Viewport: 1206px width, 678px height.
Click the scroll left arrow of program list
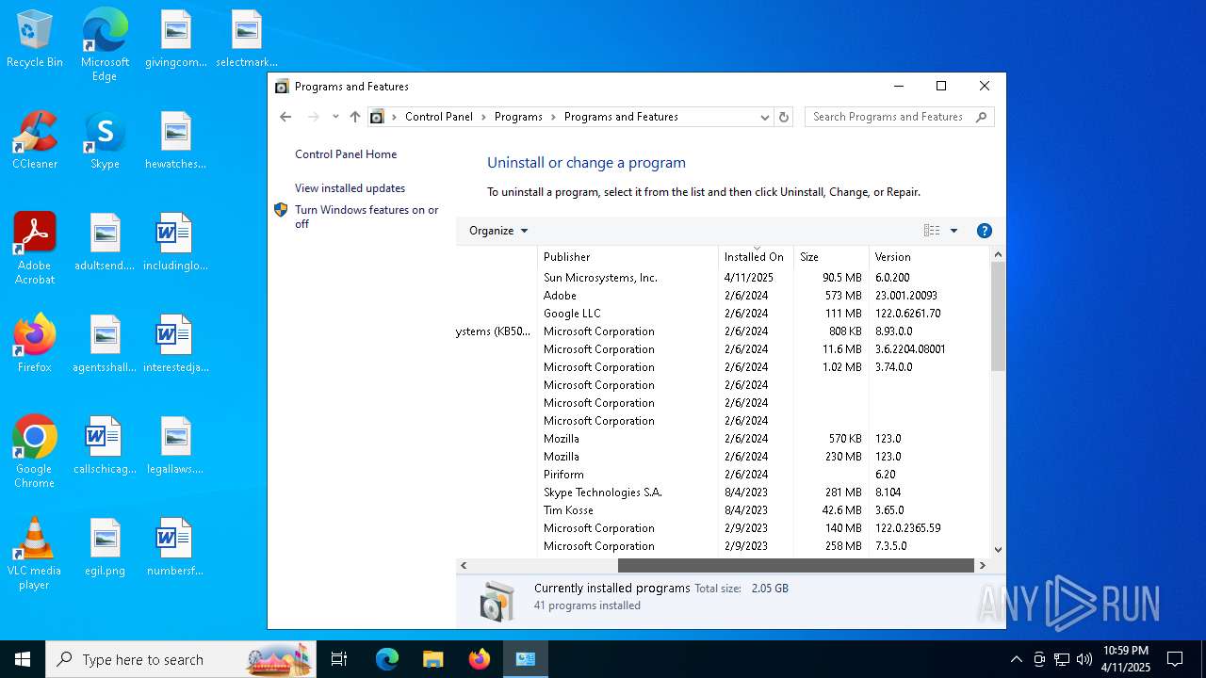point(464,565)
